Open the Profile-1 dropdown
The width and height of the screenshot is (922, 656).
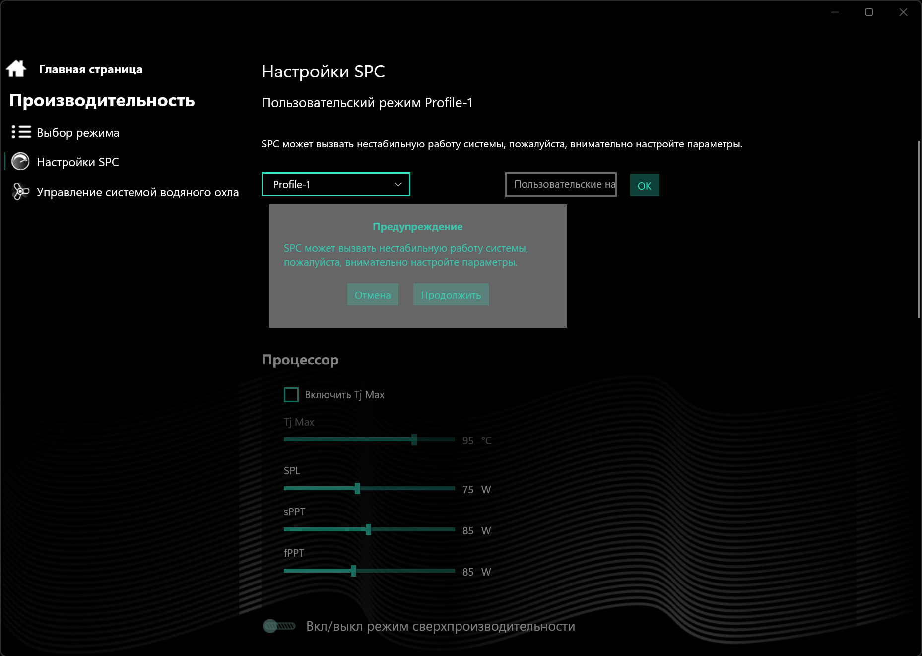pos(336,184)
